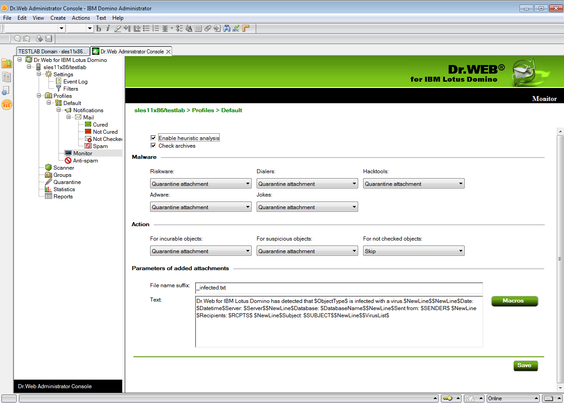The width and height of the screenshot is (564, 403).
Task: Switch to TESTLAB Domain tab
Action: tap(53, 52)
